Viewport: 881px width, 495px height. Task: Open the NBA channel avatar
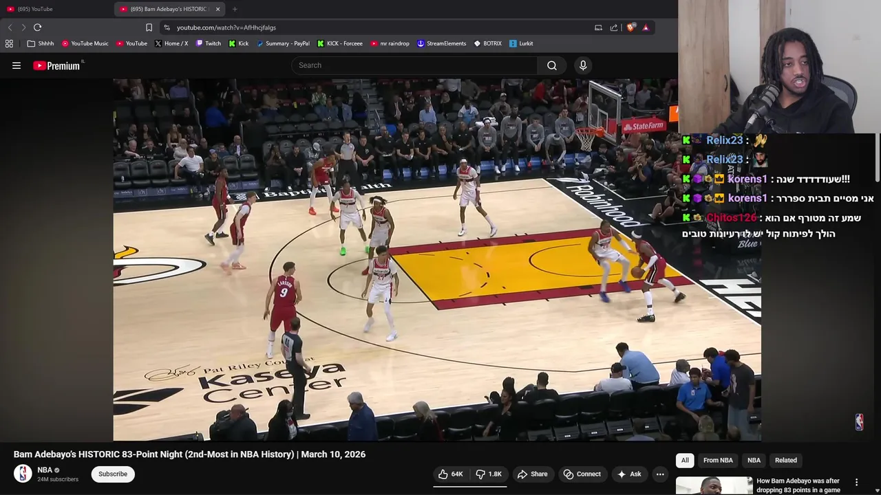pos(23,474)
